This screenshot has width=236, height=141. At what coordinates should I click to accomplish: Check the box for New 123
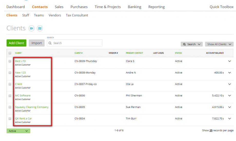click(10, 73)
